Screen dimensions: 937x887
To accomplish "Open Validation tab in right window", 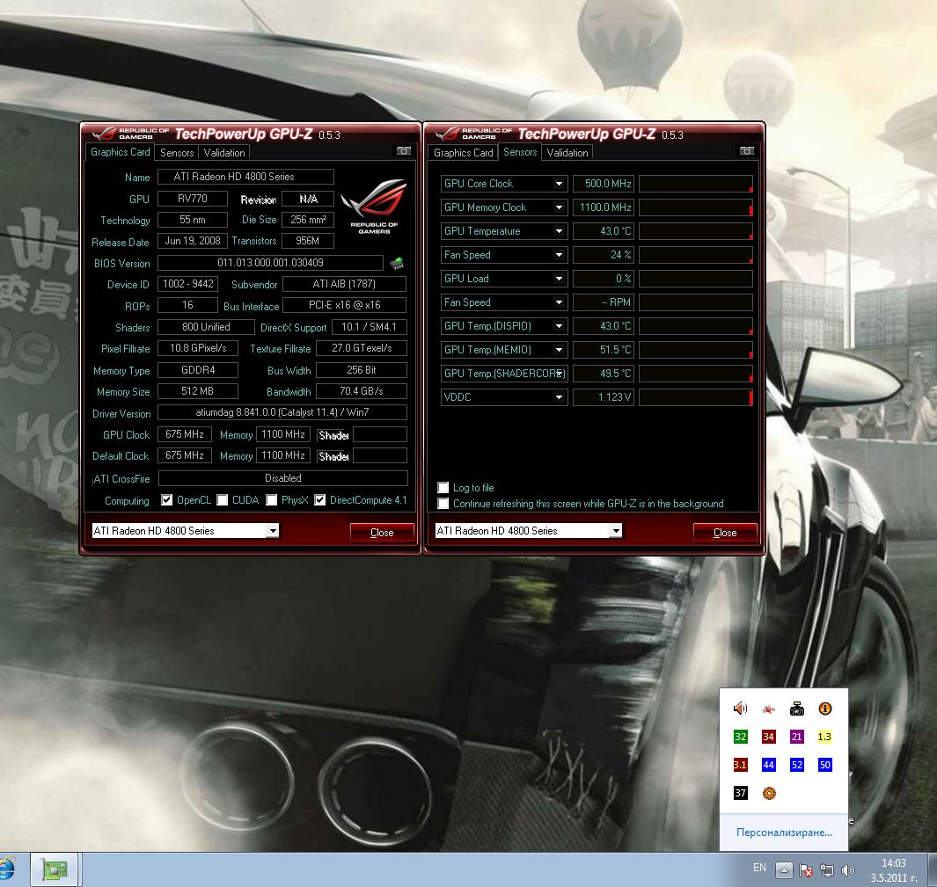I will point(567,153).
